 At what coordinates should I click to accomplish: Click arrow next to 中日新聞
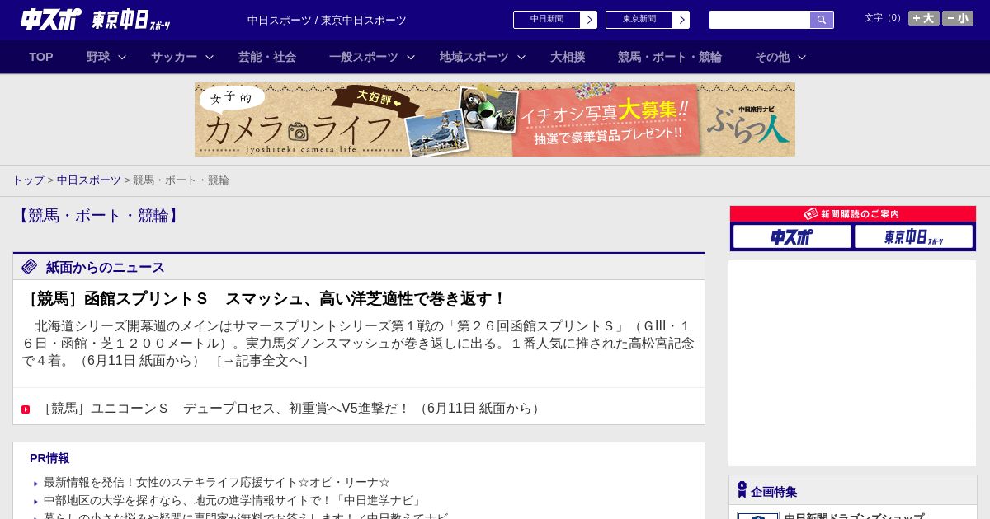coord(589,20)
